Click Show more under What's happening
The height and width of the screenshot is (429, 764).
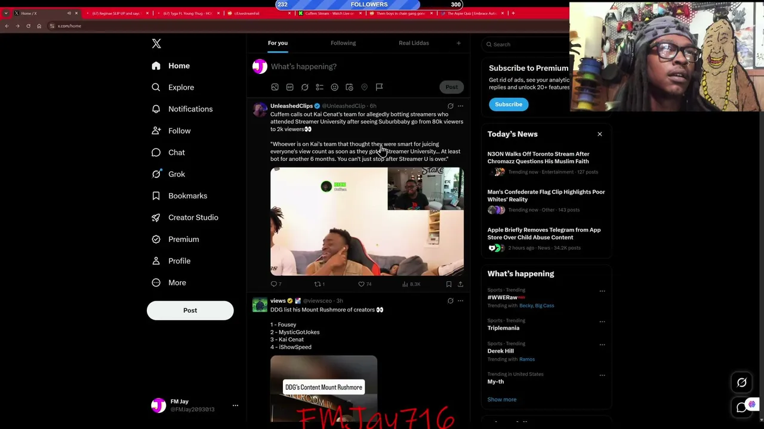502,400
